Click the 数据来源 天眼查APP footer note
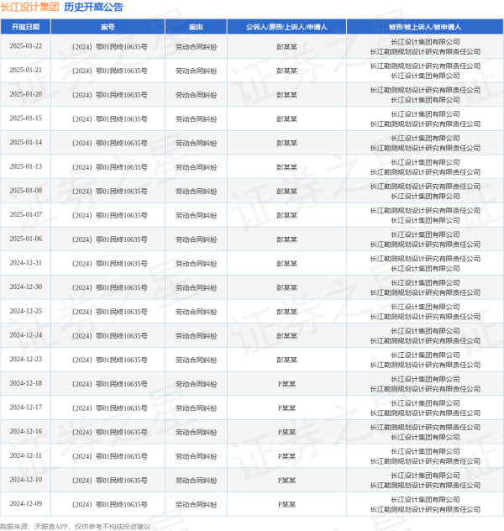This screenshot has height=531, width=504. [75, 526]
